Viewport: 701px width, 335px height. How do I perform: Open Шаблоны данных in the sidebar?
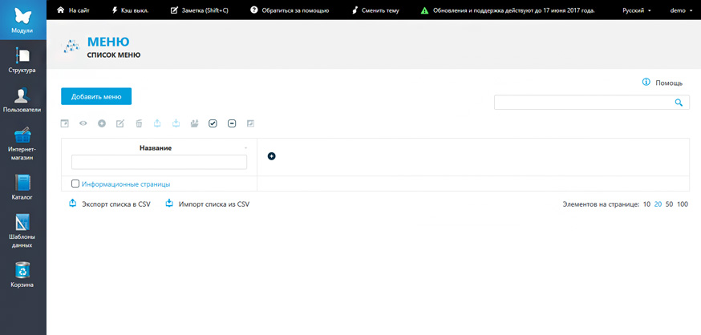tap(22, 231)
